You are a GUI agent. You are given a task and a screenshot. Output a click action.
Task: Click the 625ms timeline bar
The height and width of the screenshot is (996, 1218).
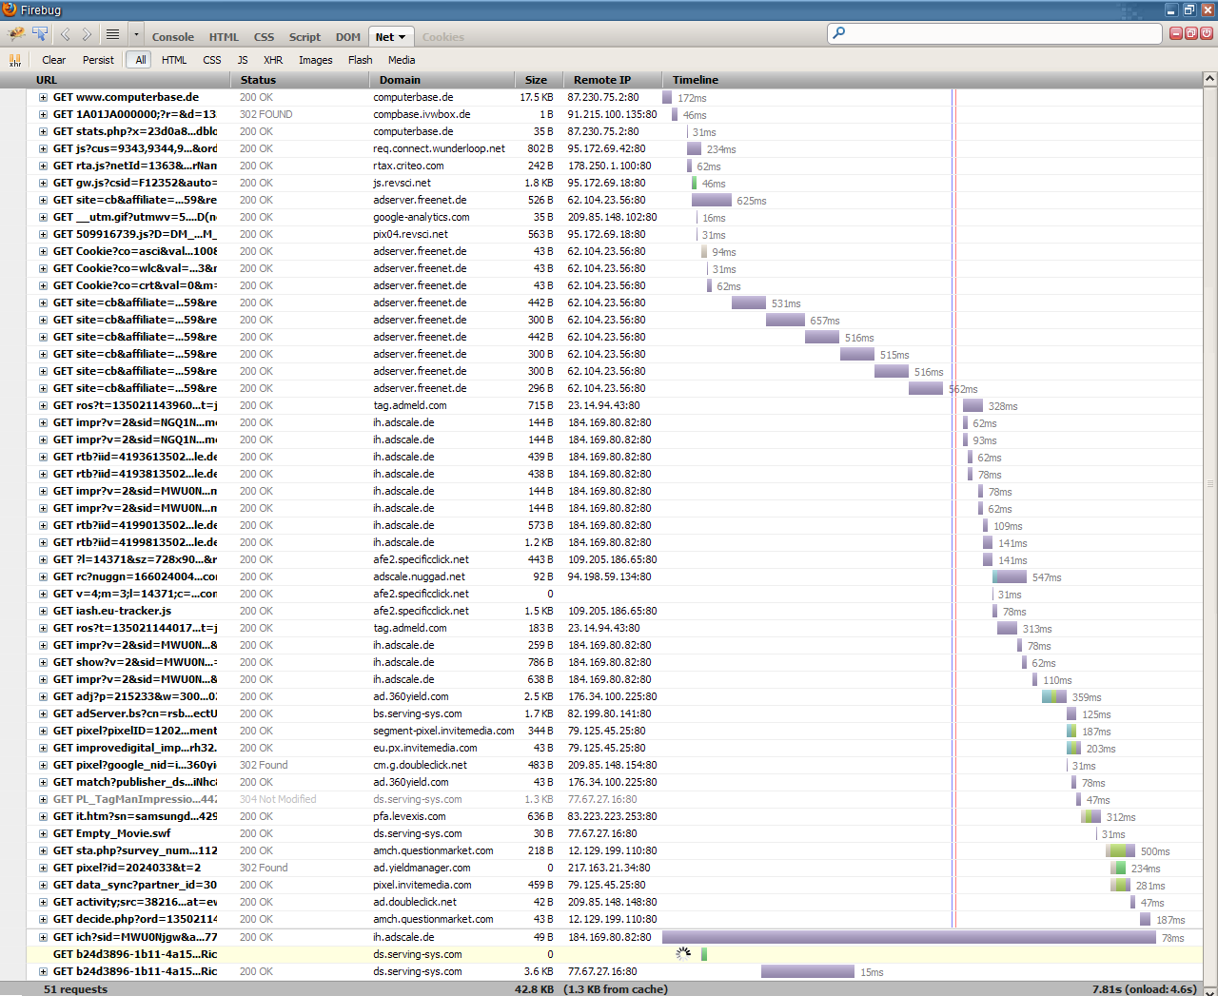coord(712,200)
